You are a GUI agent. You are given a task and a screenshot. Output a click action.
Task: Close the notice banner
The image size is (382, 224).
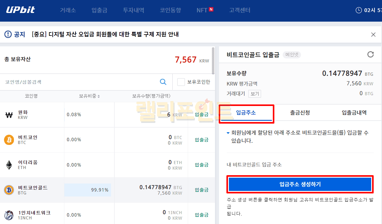coord(373,35)
